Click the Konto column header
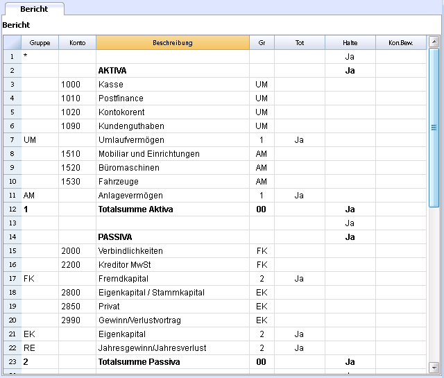Image resolution: width=444 pixels, height=378 pixels. pyautogui.click(x=77, y=43)
